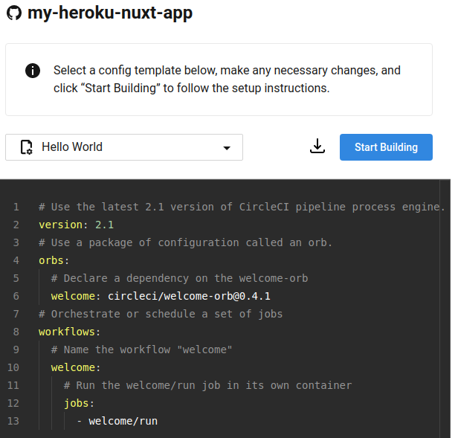This screenshot has width=458, height=438.
Task: Click circleci/welcome-orb@0.4.1 value in code
Action: point(189,296)
